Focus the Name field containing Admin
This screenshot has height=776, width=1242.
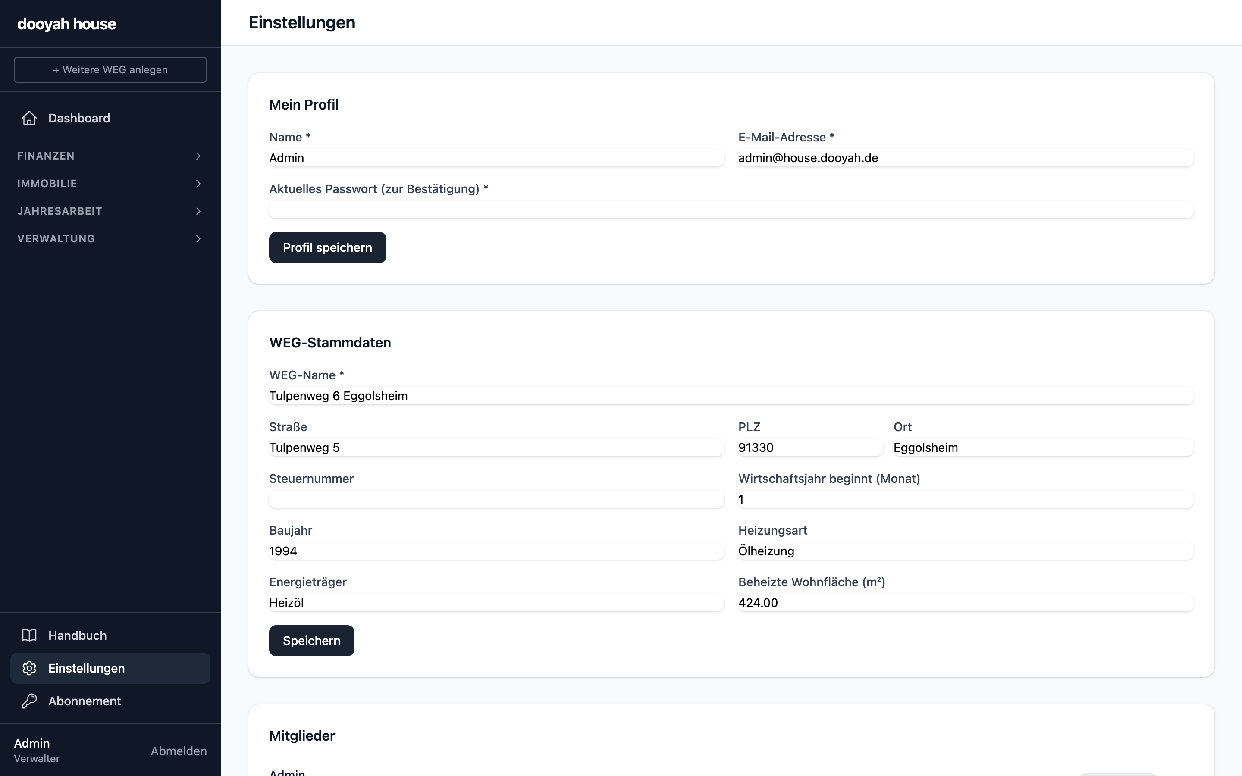pos(496,158)
